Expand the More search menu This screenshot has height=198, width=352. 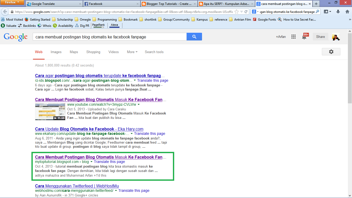pyautogui.click(x=132, y=52)
